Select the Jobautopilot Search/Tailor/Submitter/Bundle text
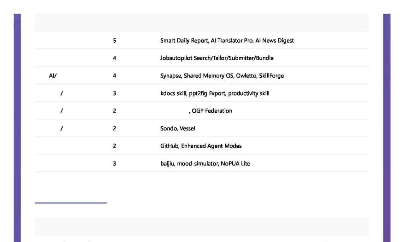Screen dimensions: 404x242 tap(217, 58)
